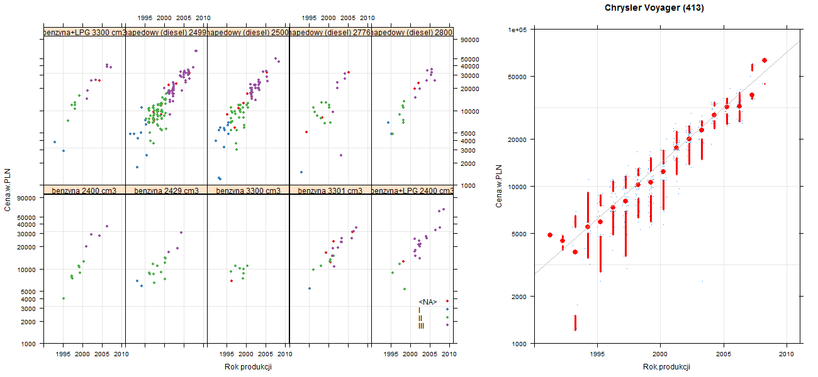Select the "napedowy (diesel) 2800" panel header
Screen dimensions: 818x377
click(x=412, y=32)
